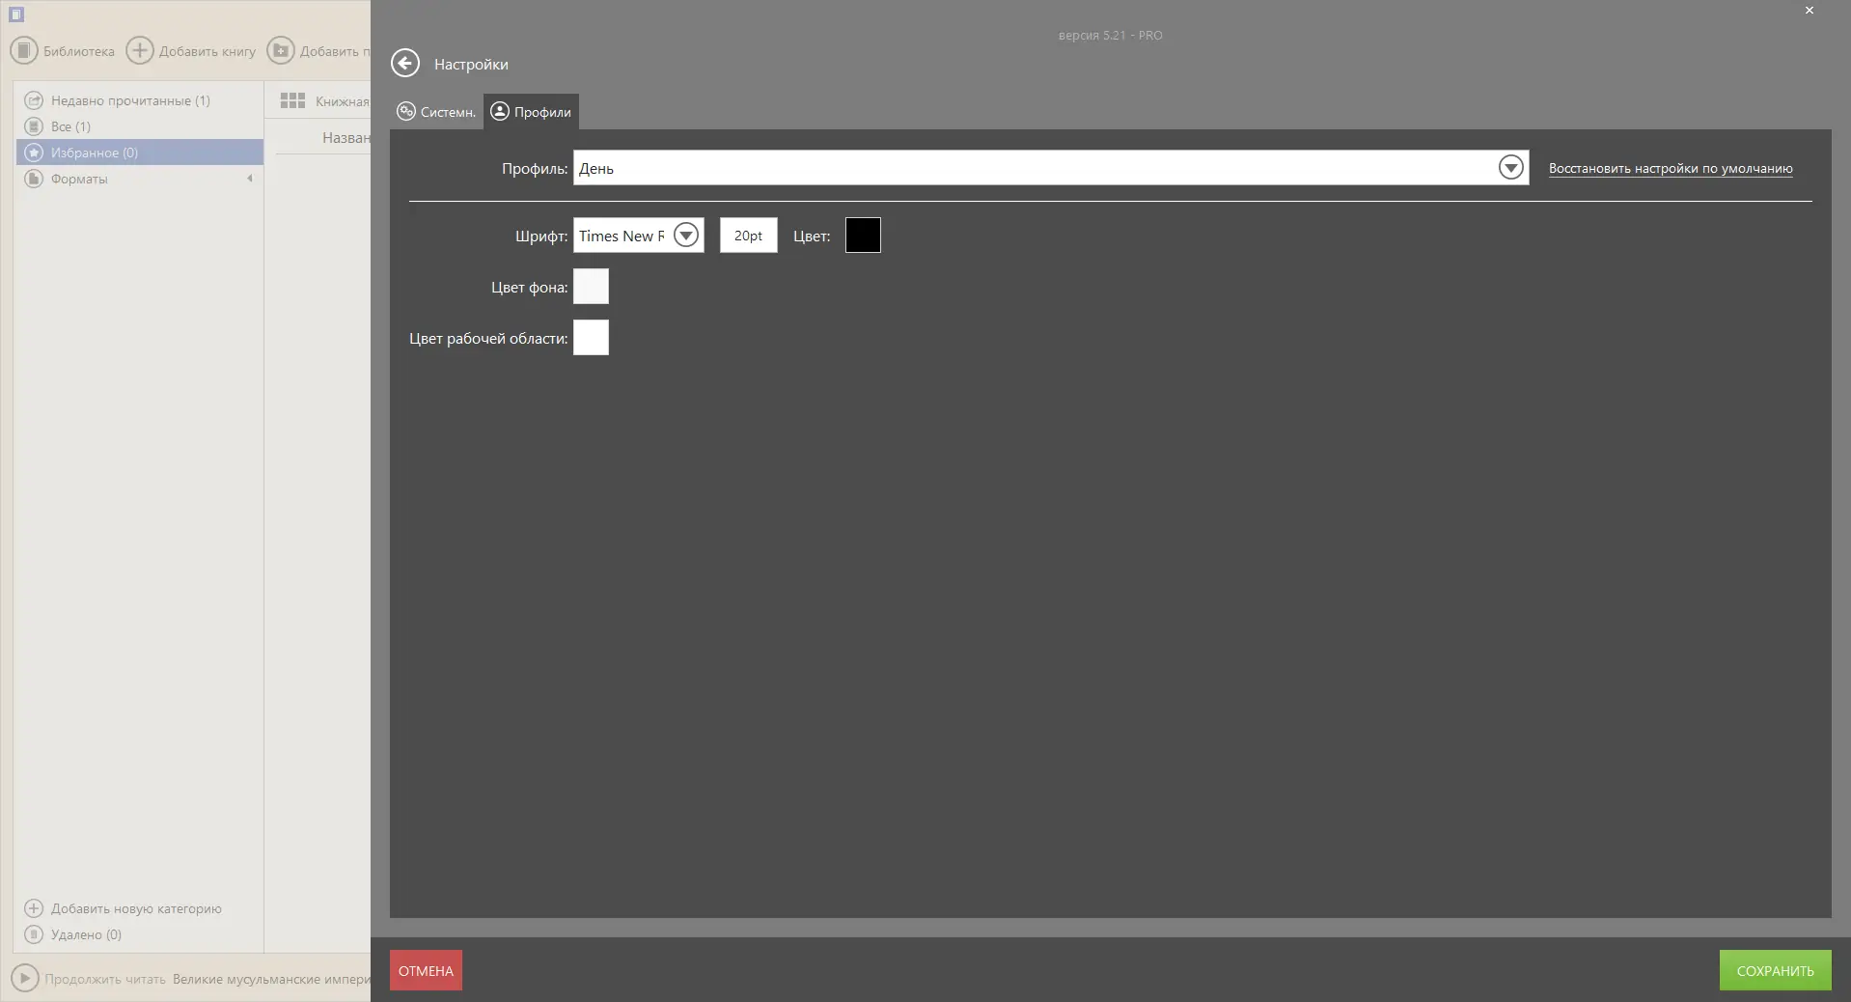
Task: Click the 20pt font size field
Action: [748, 236]
